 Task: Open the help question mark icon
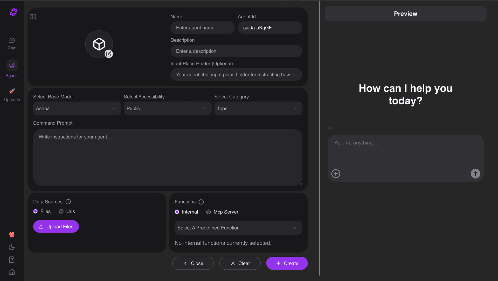pyautogui.click(x=12, y=260)
